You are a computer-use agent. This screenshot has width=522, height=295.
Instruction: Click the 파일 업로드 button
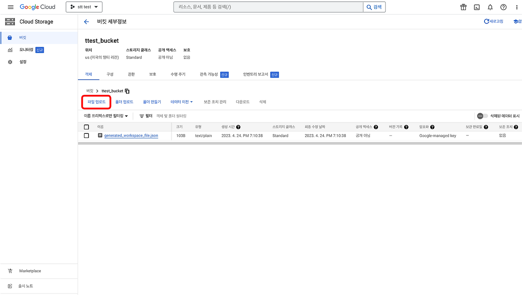(x=97, y=102)
